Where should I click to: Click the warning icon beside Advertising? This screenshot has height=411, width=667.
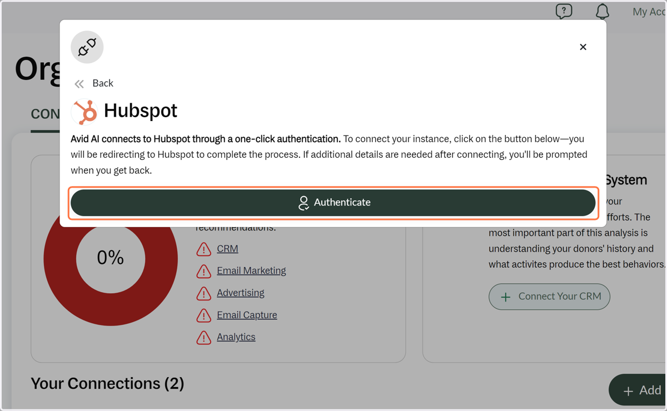(204, 293)
